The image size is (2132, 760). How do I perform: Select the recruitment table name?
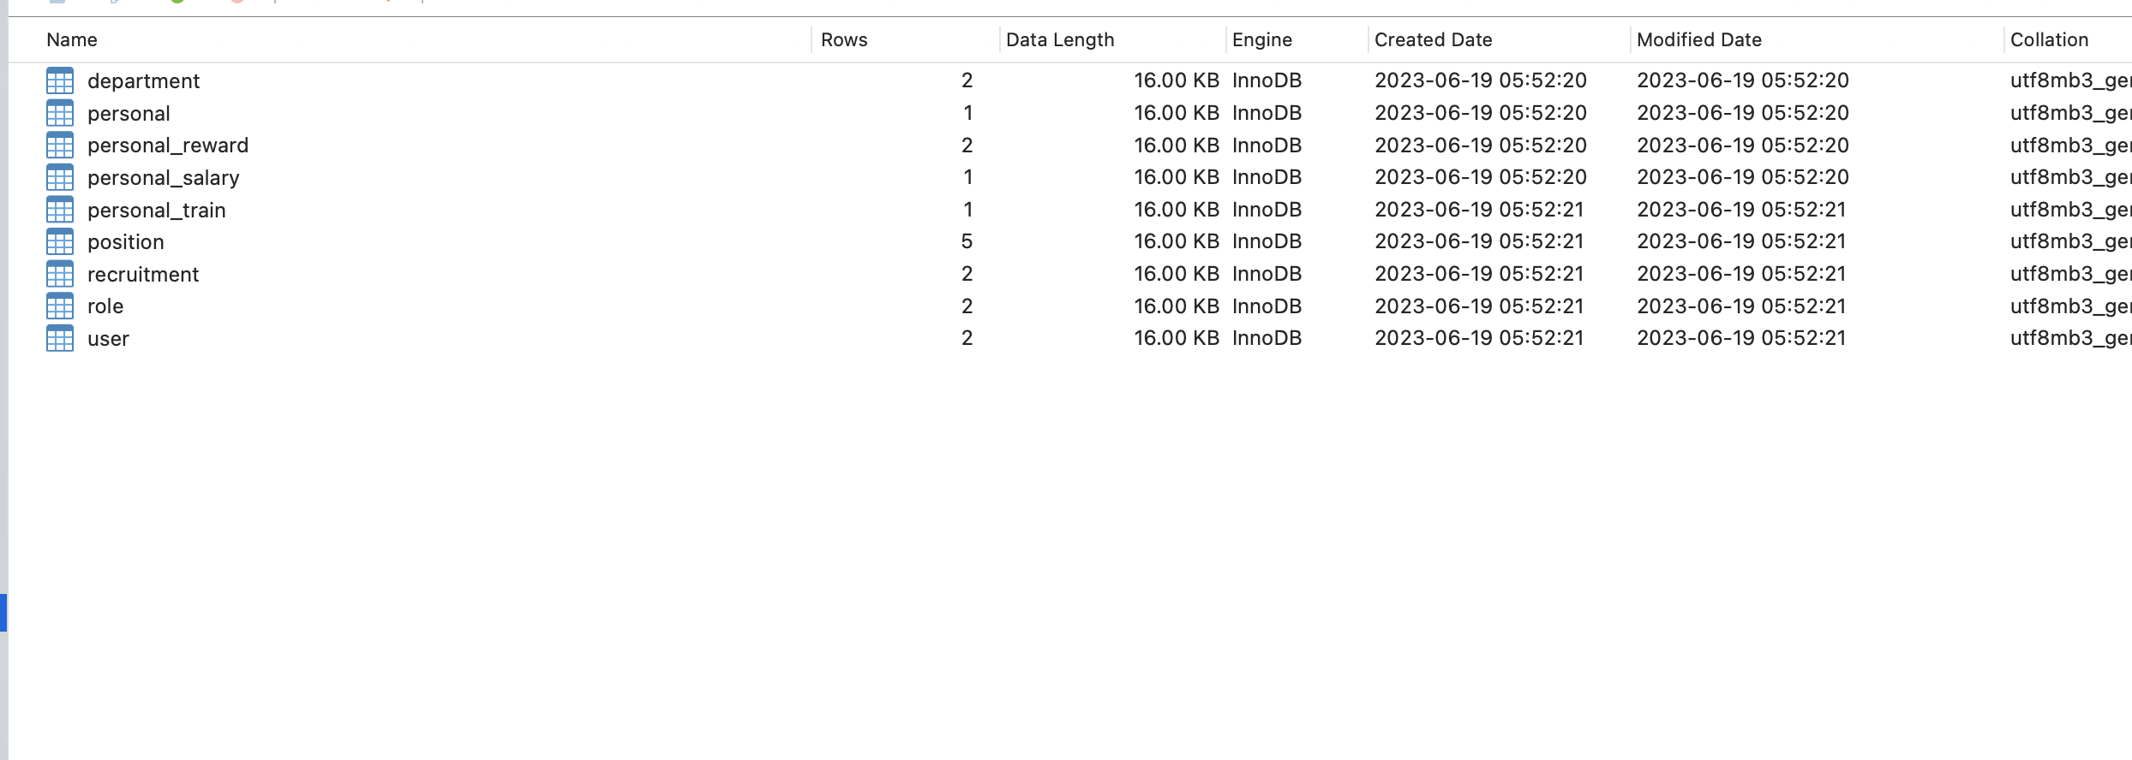pyautogui.click(x=143, y=275)
